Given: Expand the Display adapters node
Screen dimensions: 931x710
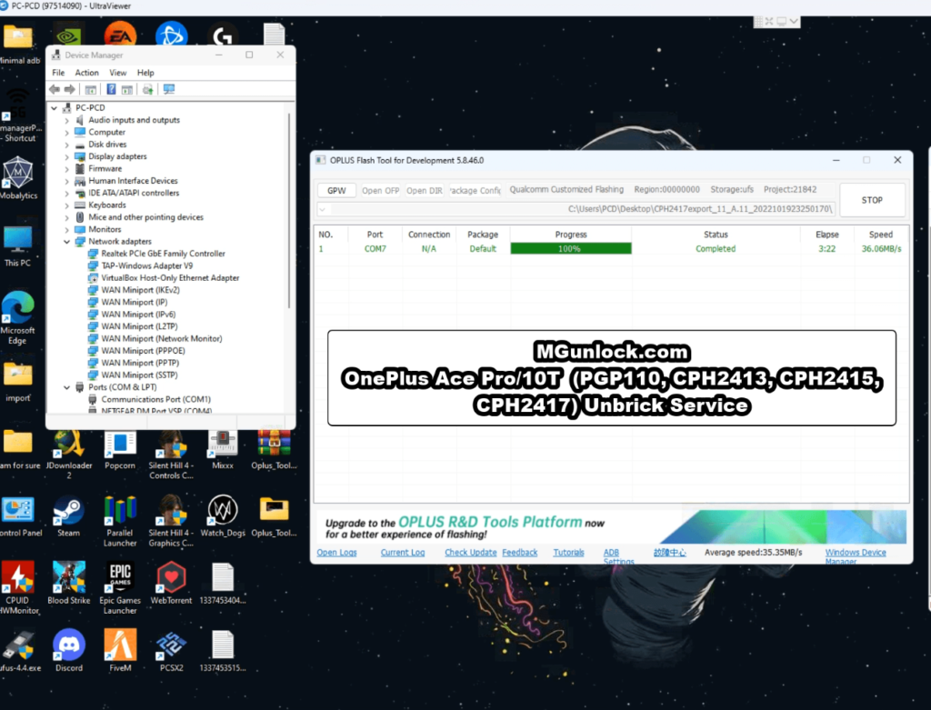Looking at the screenshot, I should 66,156.
